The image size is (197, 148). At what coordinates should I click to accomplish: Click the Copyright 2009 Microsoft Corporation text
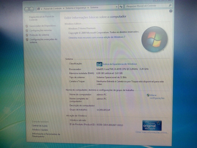click(104, 32)
